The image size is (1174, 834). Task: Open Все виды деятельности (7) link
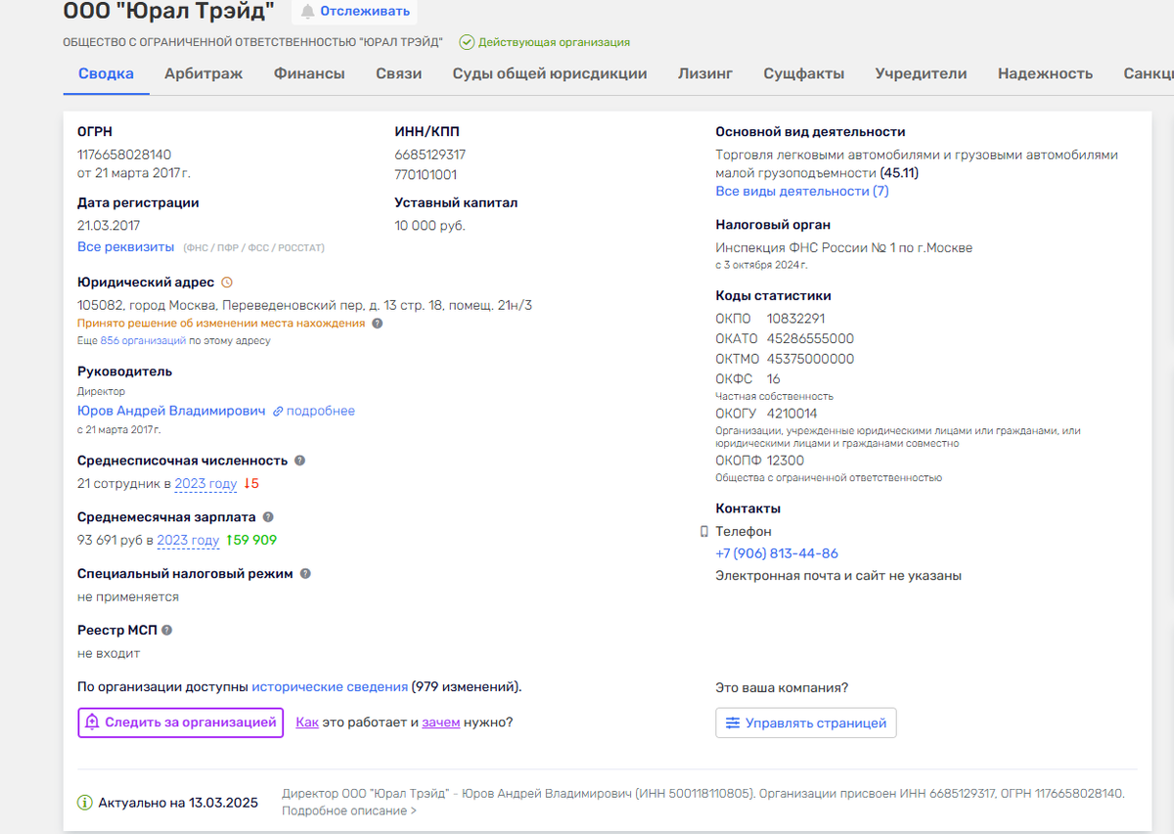click(802, 191)
